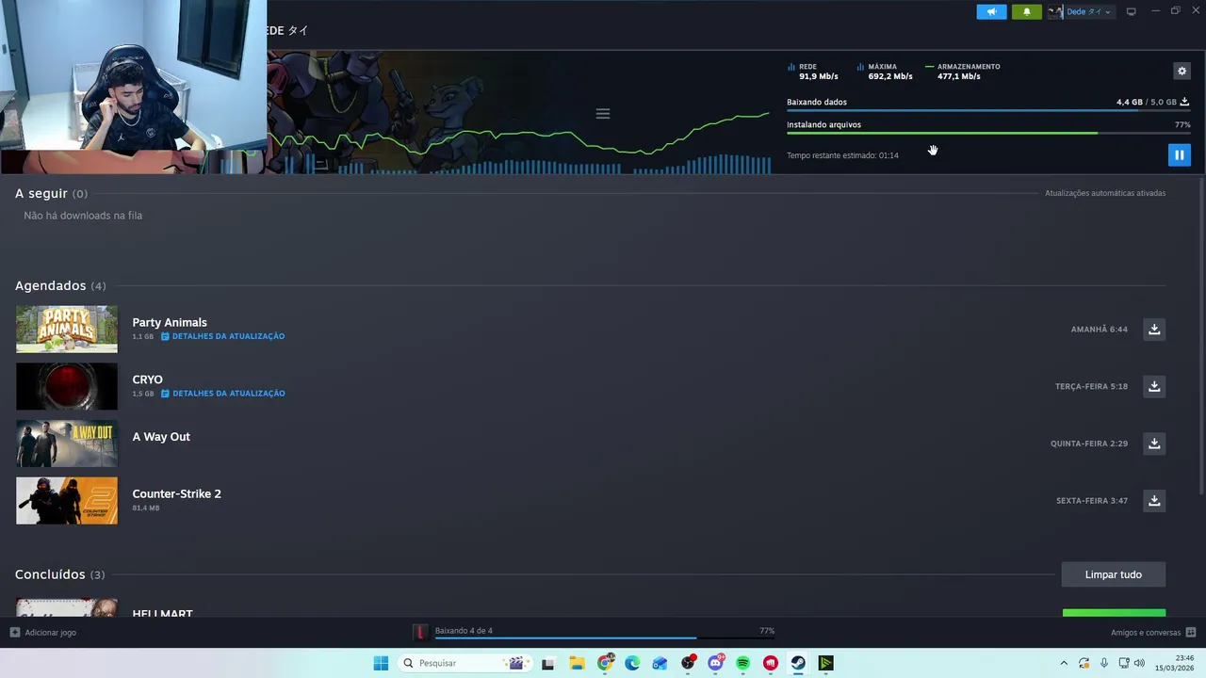1206x678 pixels.
Task: Open Spotify from the taskbar
Action: (742, 663)
